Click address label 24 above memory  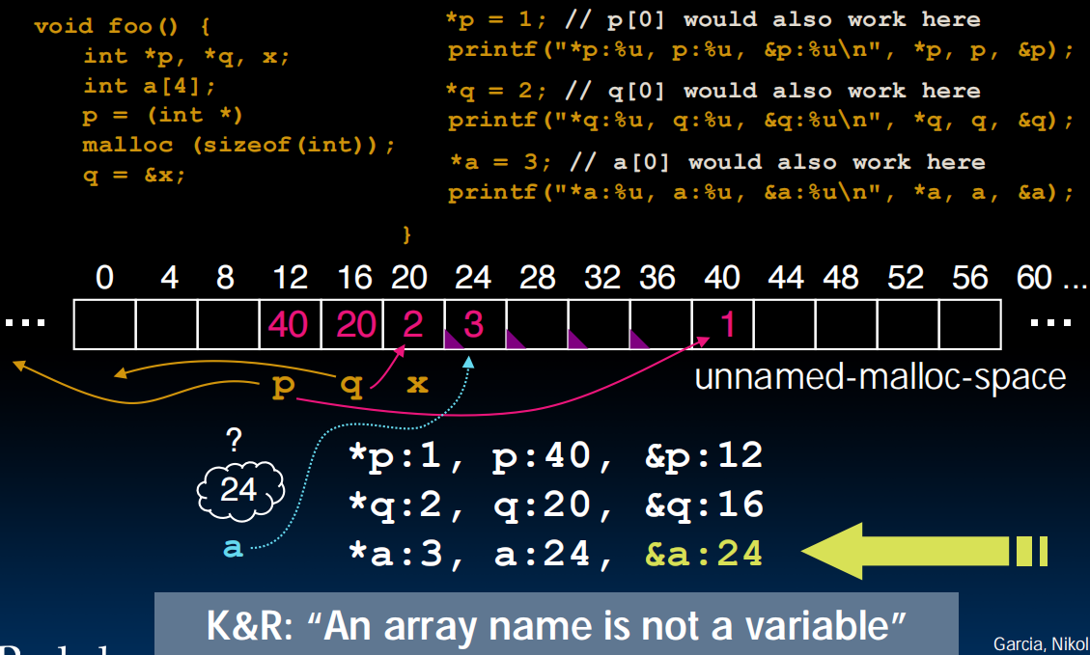[x=473, y=278]
